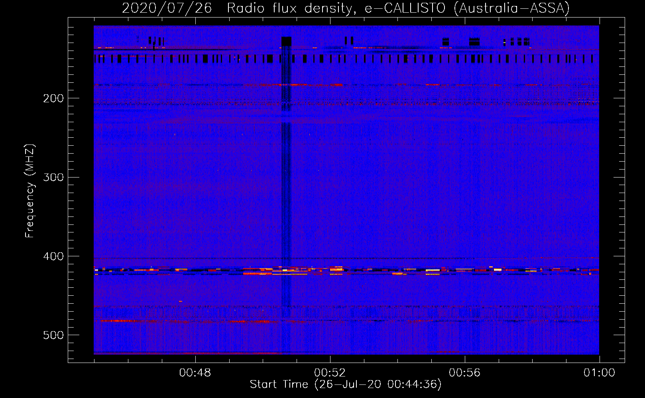Click the 01:00 time tick label
Viewport: 645px width, 398px height.
click(599, 373)
